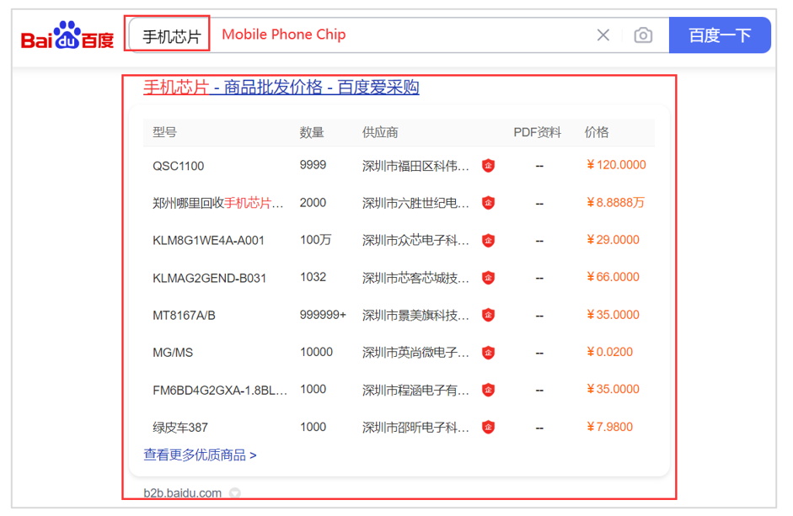Open camera image search icon

coord(643,35)
